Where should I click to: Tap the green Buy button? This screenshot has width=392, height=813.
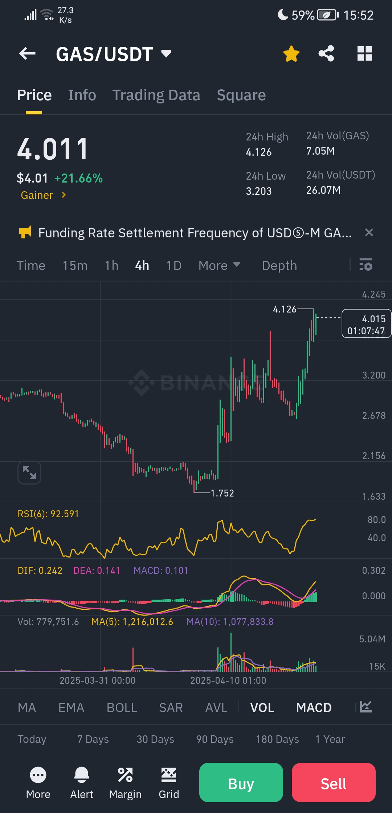click(241, 783)
